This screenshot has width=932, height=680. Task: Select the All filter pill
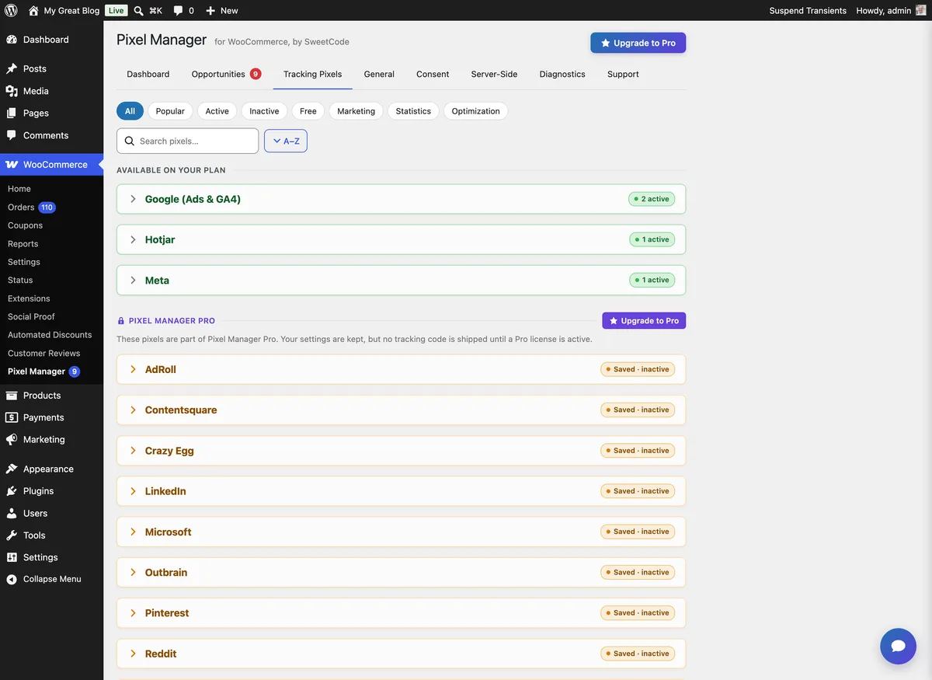[x=130, y=111]
